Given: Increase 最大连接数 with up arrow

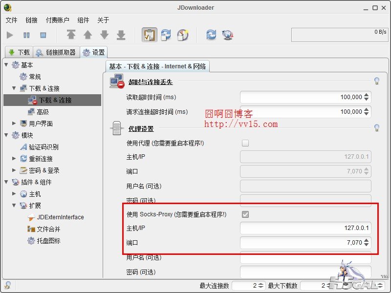Looking at the screenshot, I should tap(261, 284).
